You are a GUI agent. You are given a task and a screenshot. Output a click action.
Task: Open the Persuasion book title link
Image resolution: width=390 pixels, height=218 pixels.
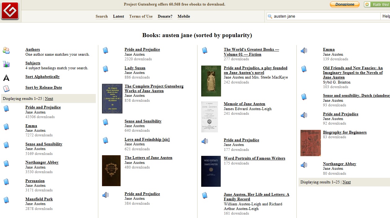click(x=35, y=181)
